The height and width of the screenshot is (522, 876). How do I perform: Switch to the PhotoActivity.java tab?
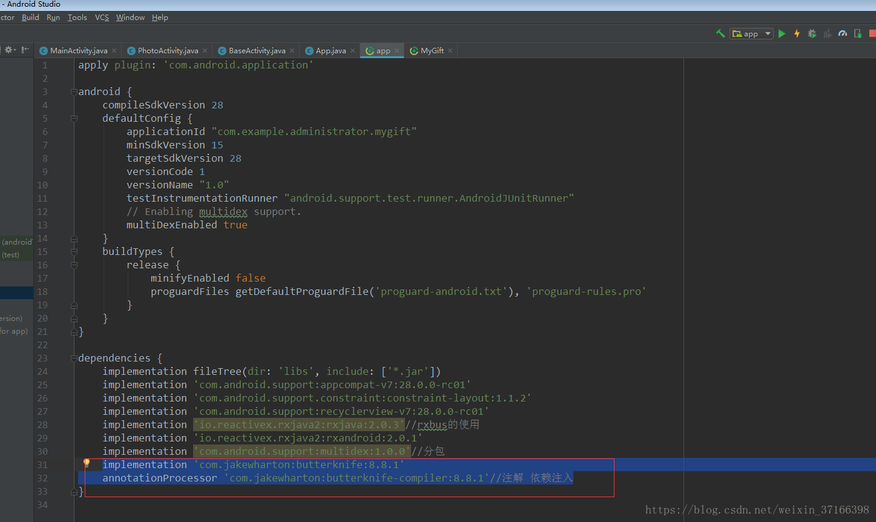[168, 51]
